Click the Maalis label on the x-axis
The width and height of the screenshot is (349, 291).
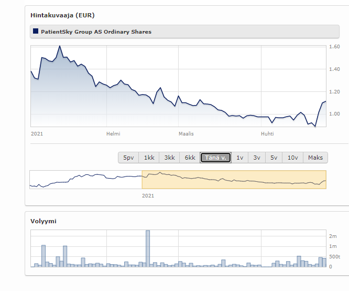tap(186, 134)
